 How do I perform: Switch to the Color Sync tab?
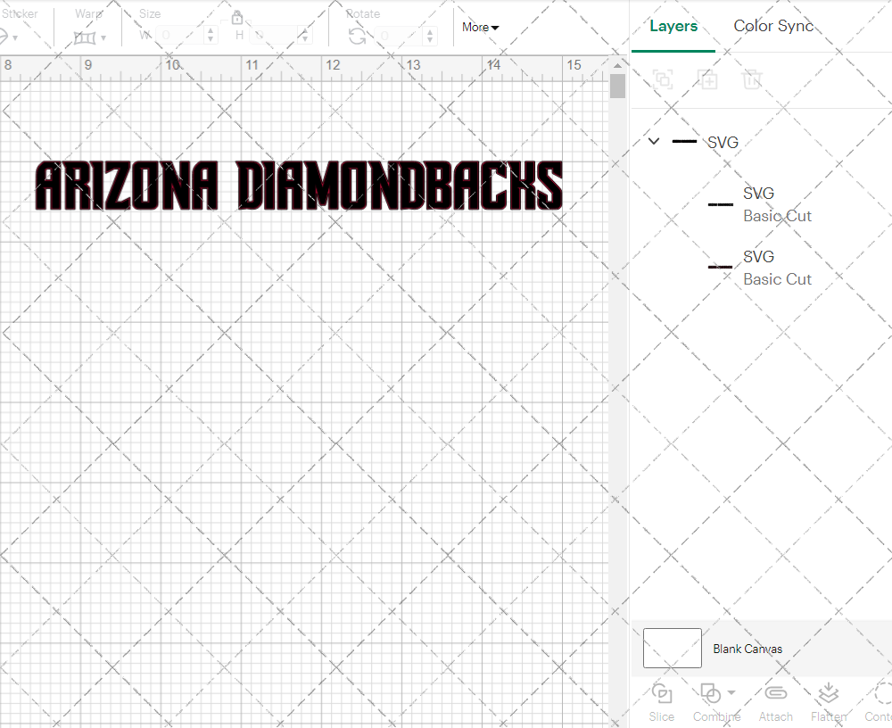click(x=773, y=26)
